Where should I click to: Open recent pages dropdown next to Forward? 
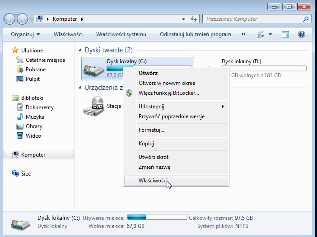31,19
